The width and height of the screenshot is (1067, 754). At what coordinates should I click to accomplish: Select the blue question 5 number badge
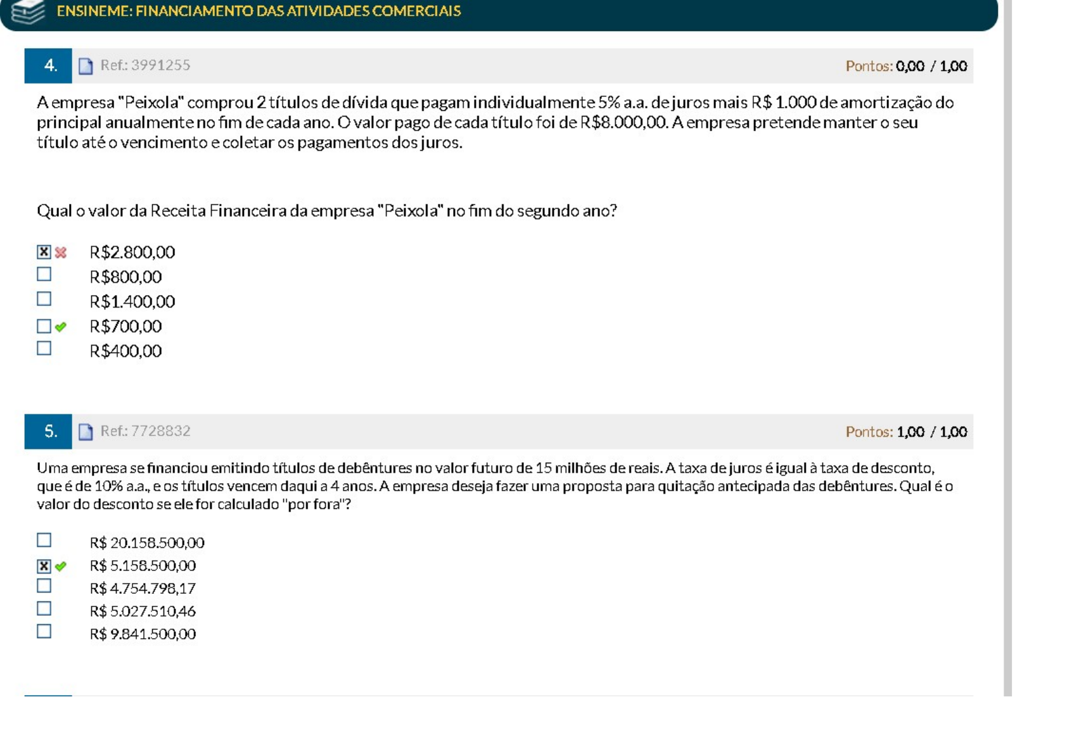pyautogui.click(x=48, y=432)
